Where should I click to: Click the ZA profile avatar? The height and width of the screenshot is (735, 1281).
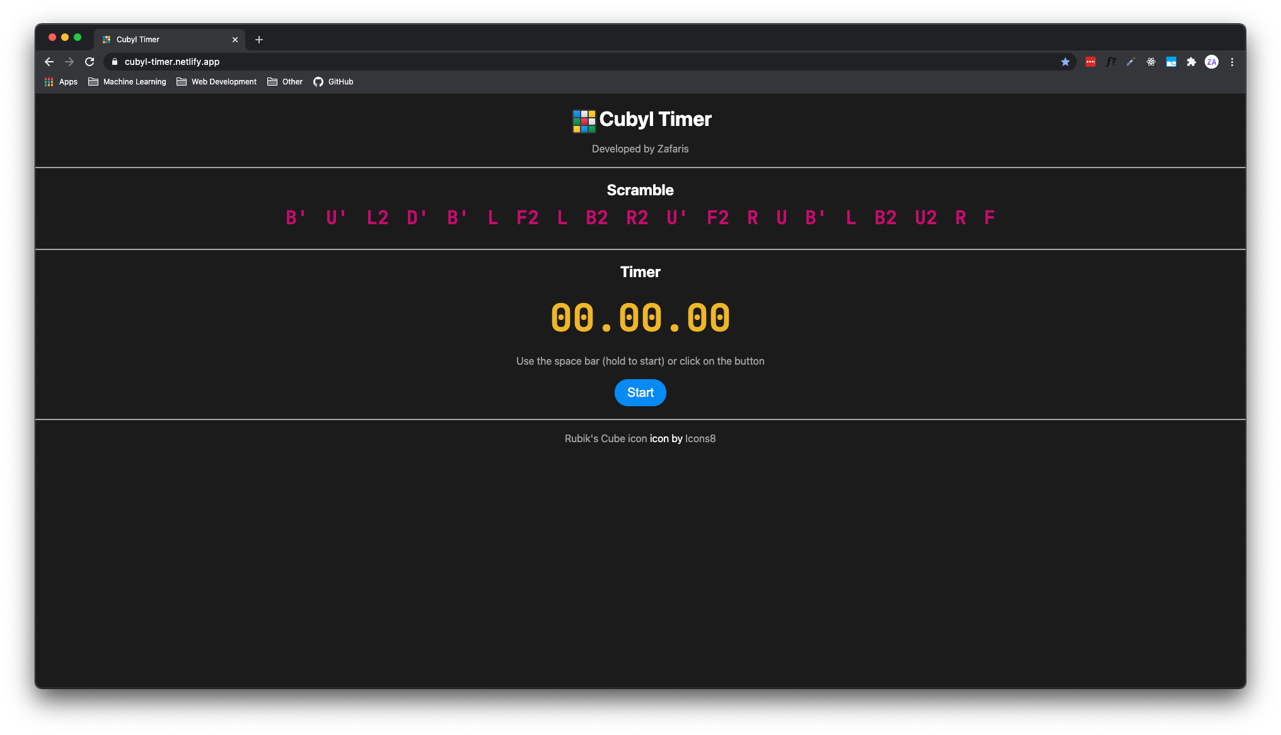click(1211, 62)
